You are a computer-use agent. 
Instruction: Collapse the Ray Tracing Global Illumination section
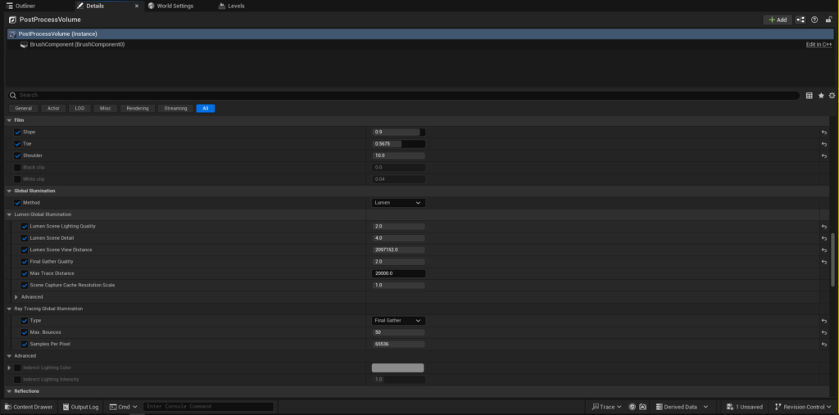pos(9,309)
